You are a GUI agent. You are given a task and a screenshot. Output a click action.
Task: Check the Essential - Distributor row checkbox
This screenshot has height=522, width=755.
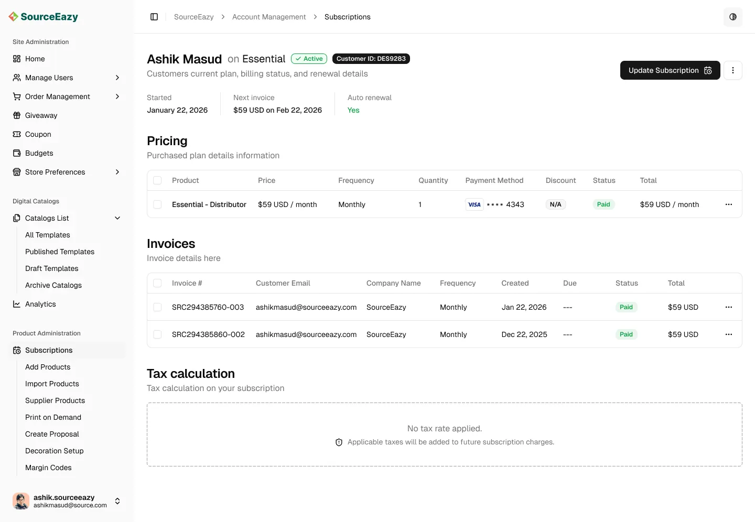(157, 204)
